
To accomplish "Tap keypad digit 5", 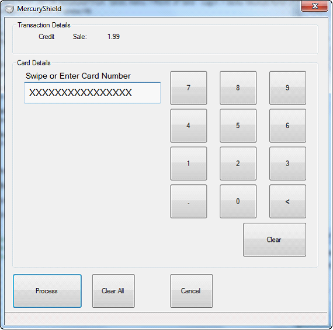I will 238,126.
